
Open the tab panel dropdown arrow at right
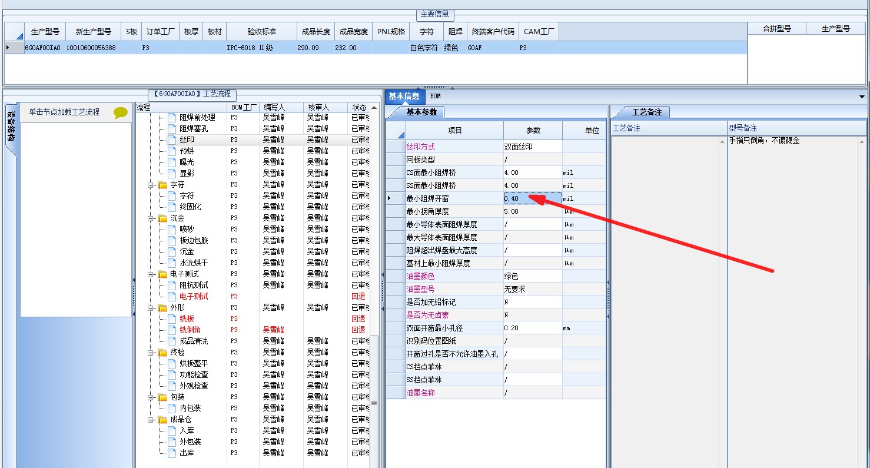click(x=862, y=97)
